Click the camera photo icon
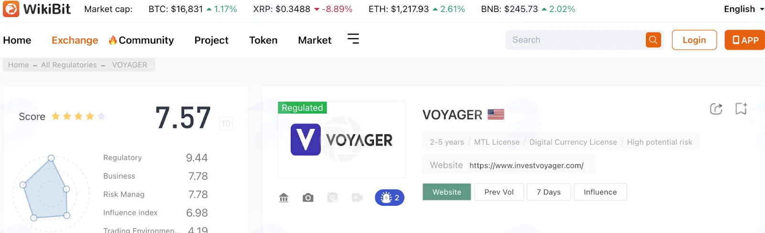Viewport: 765px width, 233px height. pyautogui.click(x=308, y=197)
